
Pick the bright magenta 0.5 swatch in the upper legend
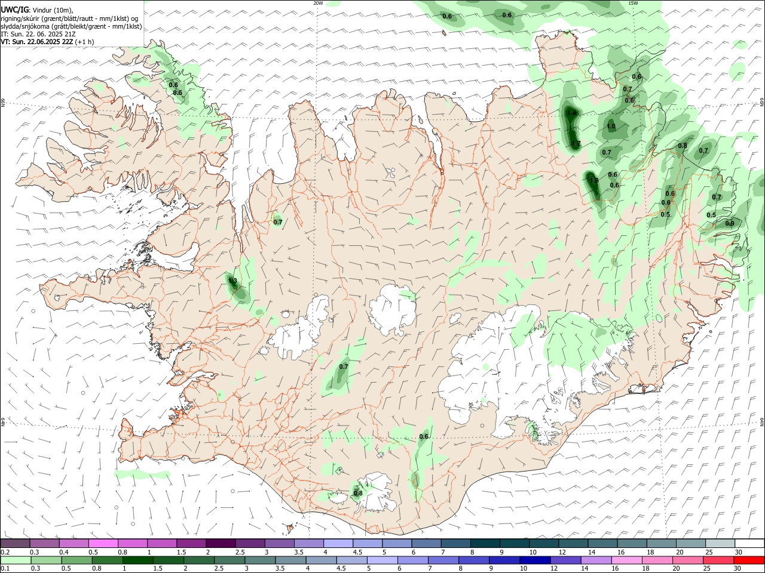click(103, 543)
